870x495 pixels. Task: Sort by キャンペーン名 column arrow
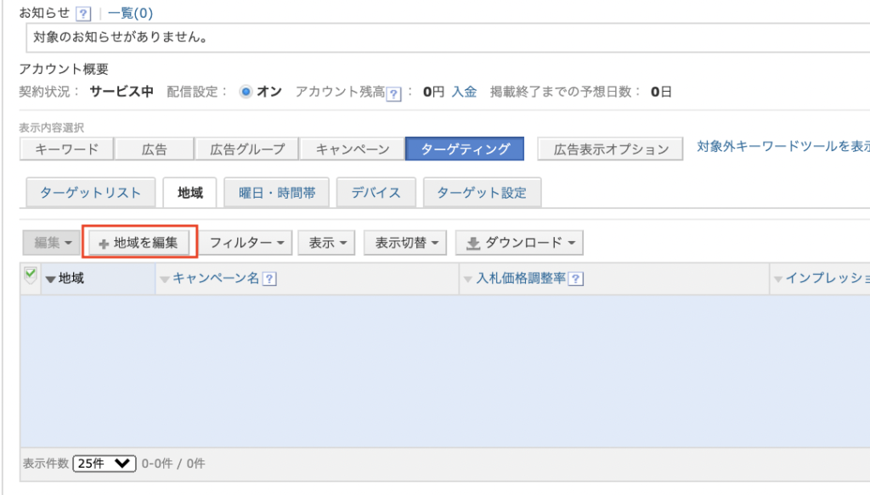[x=165, y=279]
